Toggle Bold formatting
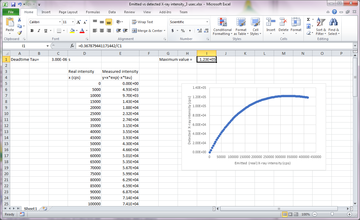 (x=32, y=31)
